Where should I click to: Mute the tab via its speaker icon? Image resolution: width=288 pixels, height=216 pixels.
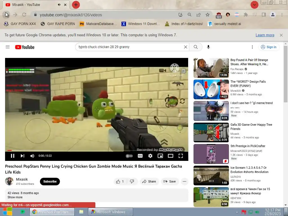59,5
